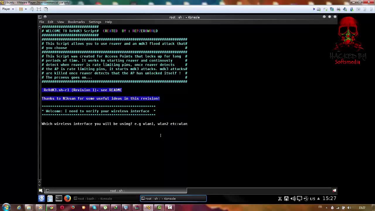The image size is (375, 211).
Task: Open the KDE application launcher
Action: tap(42, 199)
